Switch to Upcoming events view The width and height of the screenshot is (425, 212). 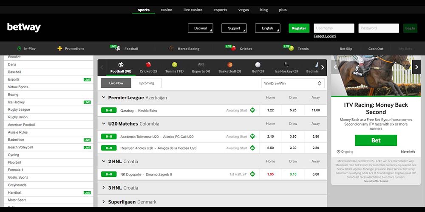point(146,83)
